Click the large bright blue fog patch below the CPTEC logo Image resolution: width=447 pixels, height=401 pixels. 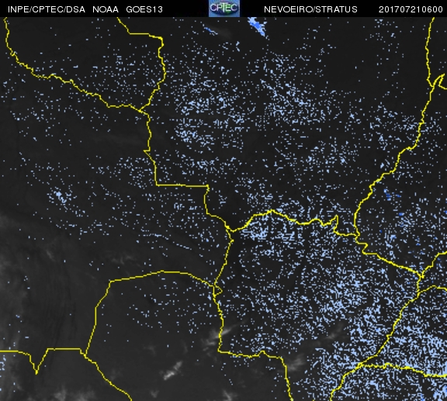tap(257, 26)
